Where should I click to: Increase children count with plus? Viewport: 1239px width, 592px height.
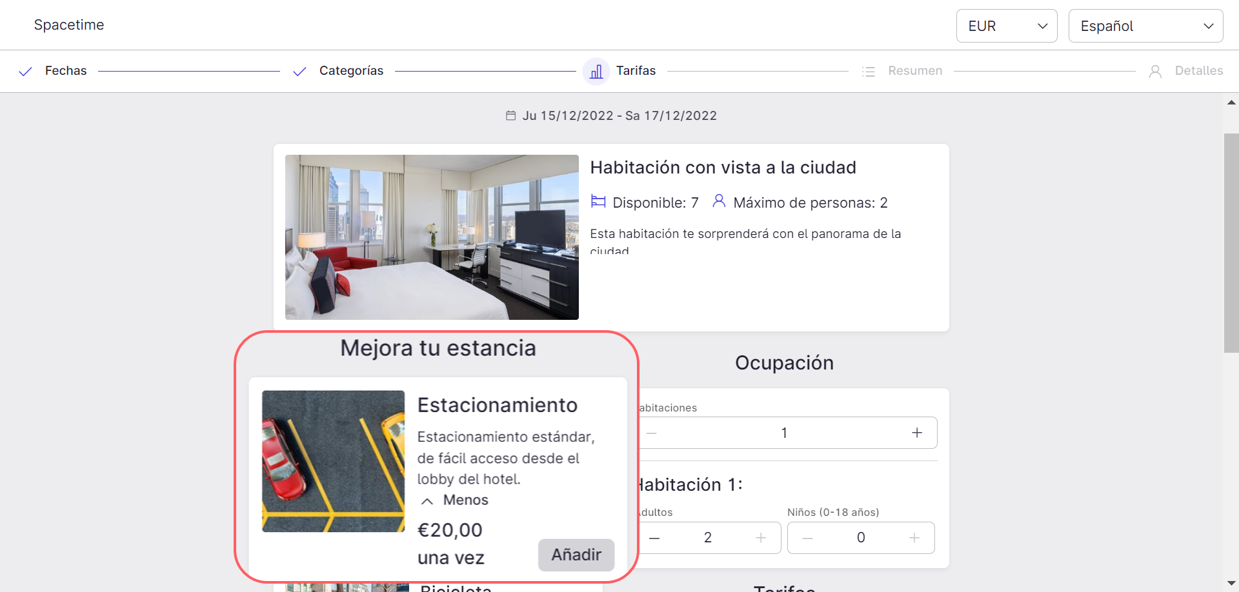tap(914, 538)
